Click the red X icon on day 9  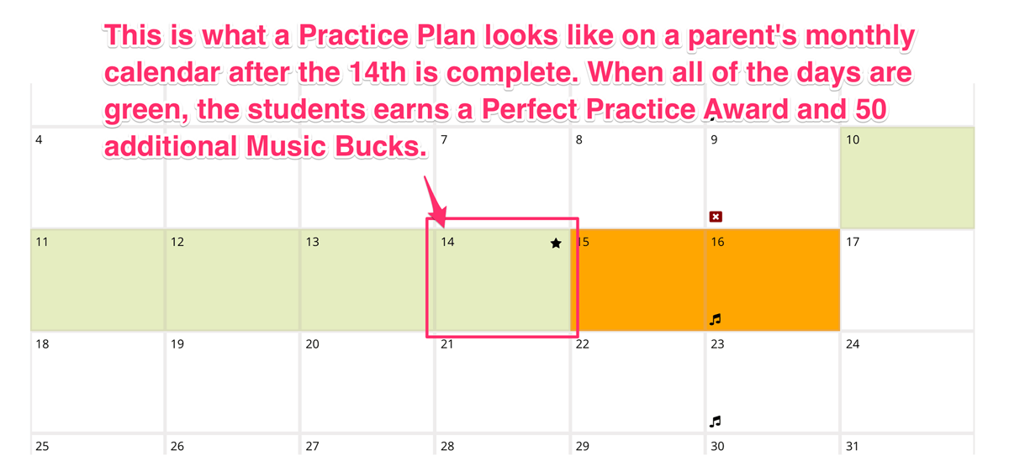coord(716,217)
